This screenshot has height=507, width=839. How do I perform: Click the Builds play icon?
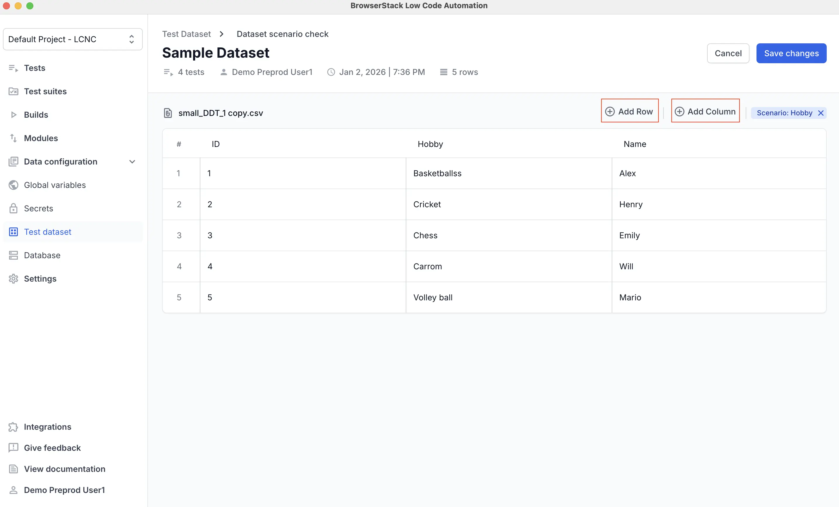[14, 115]
